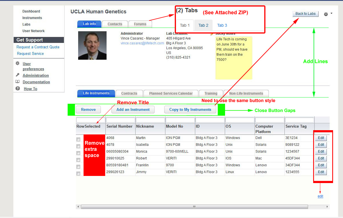Screen dimensions: 343x218
Task: Select the checkbox for Isabella's row
Action: click(78, 146)
